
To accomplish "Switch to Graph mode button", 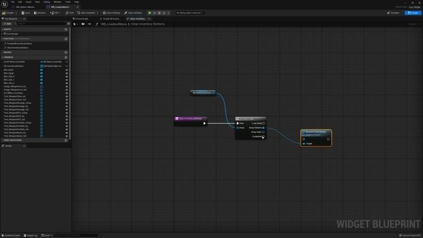I will [x=412, y=13].
